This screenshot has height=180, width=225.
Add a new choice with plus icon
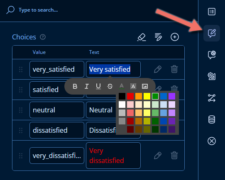[x=175, y=37]
